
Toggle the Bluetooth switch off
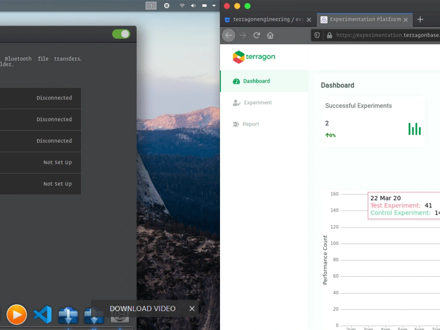click(x=121, y=34)
